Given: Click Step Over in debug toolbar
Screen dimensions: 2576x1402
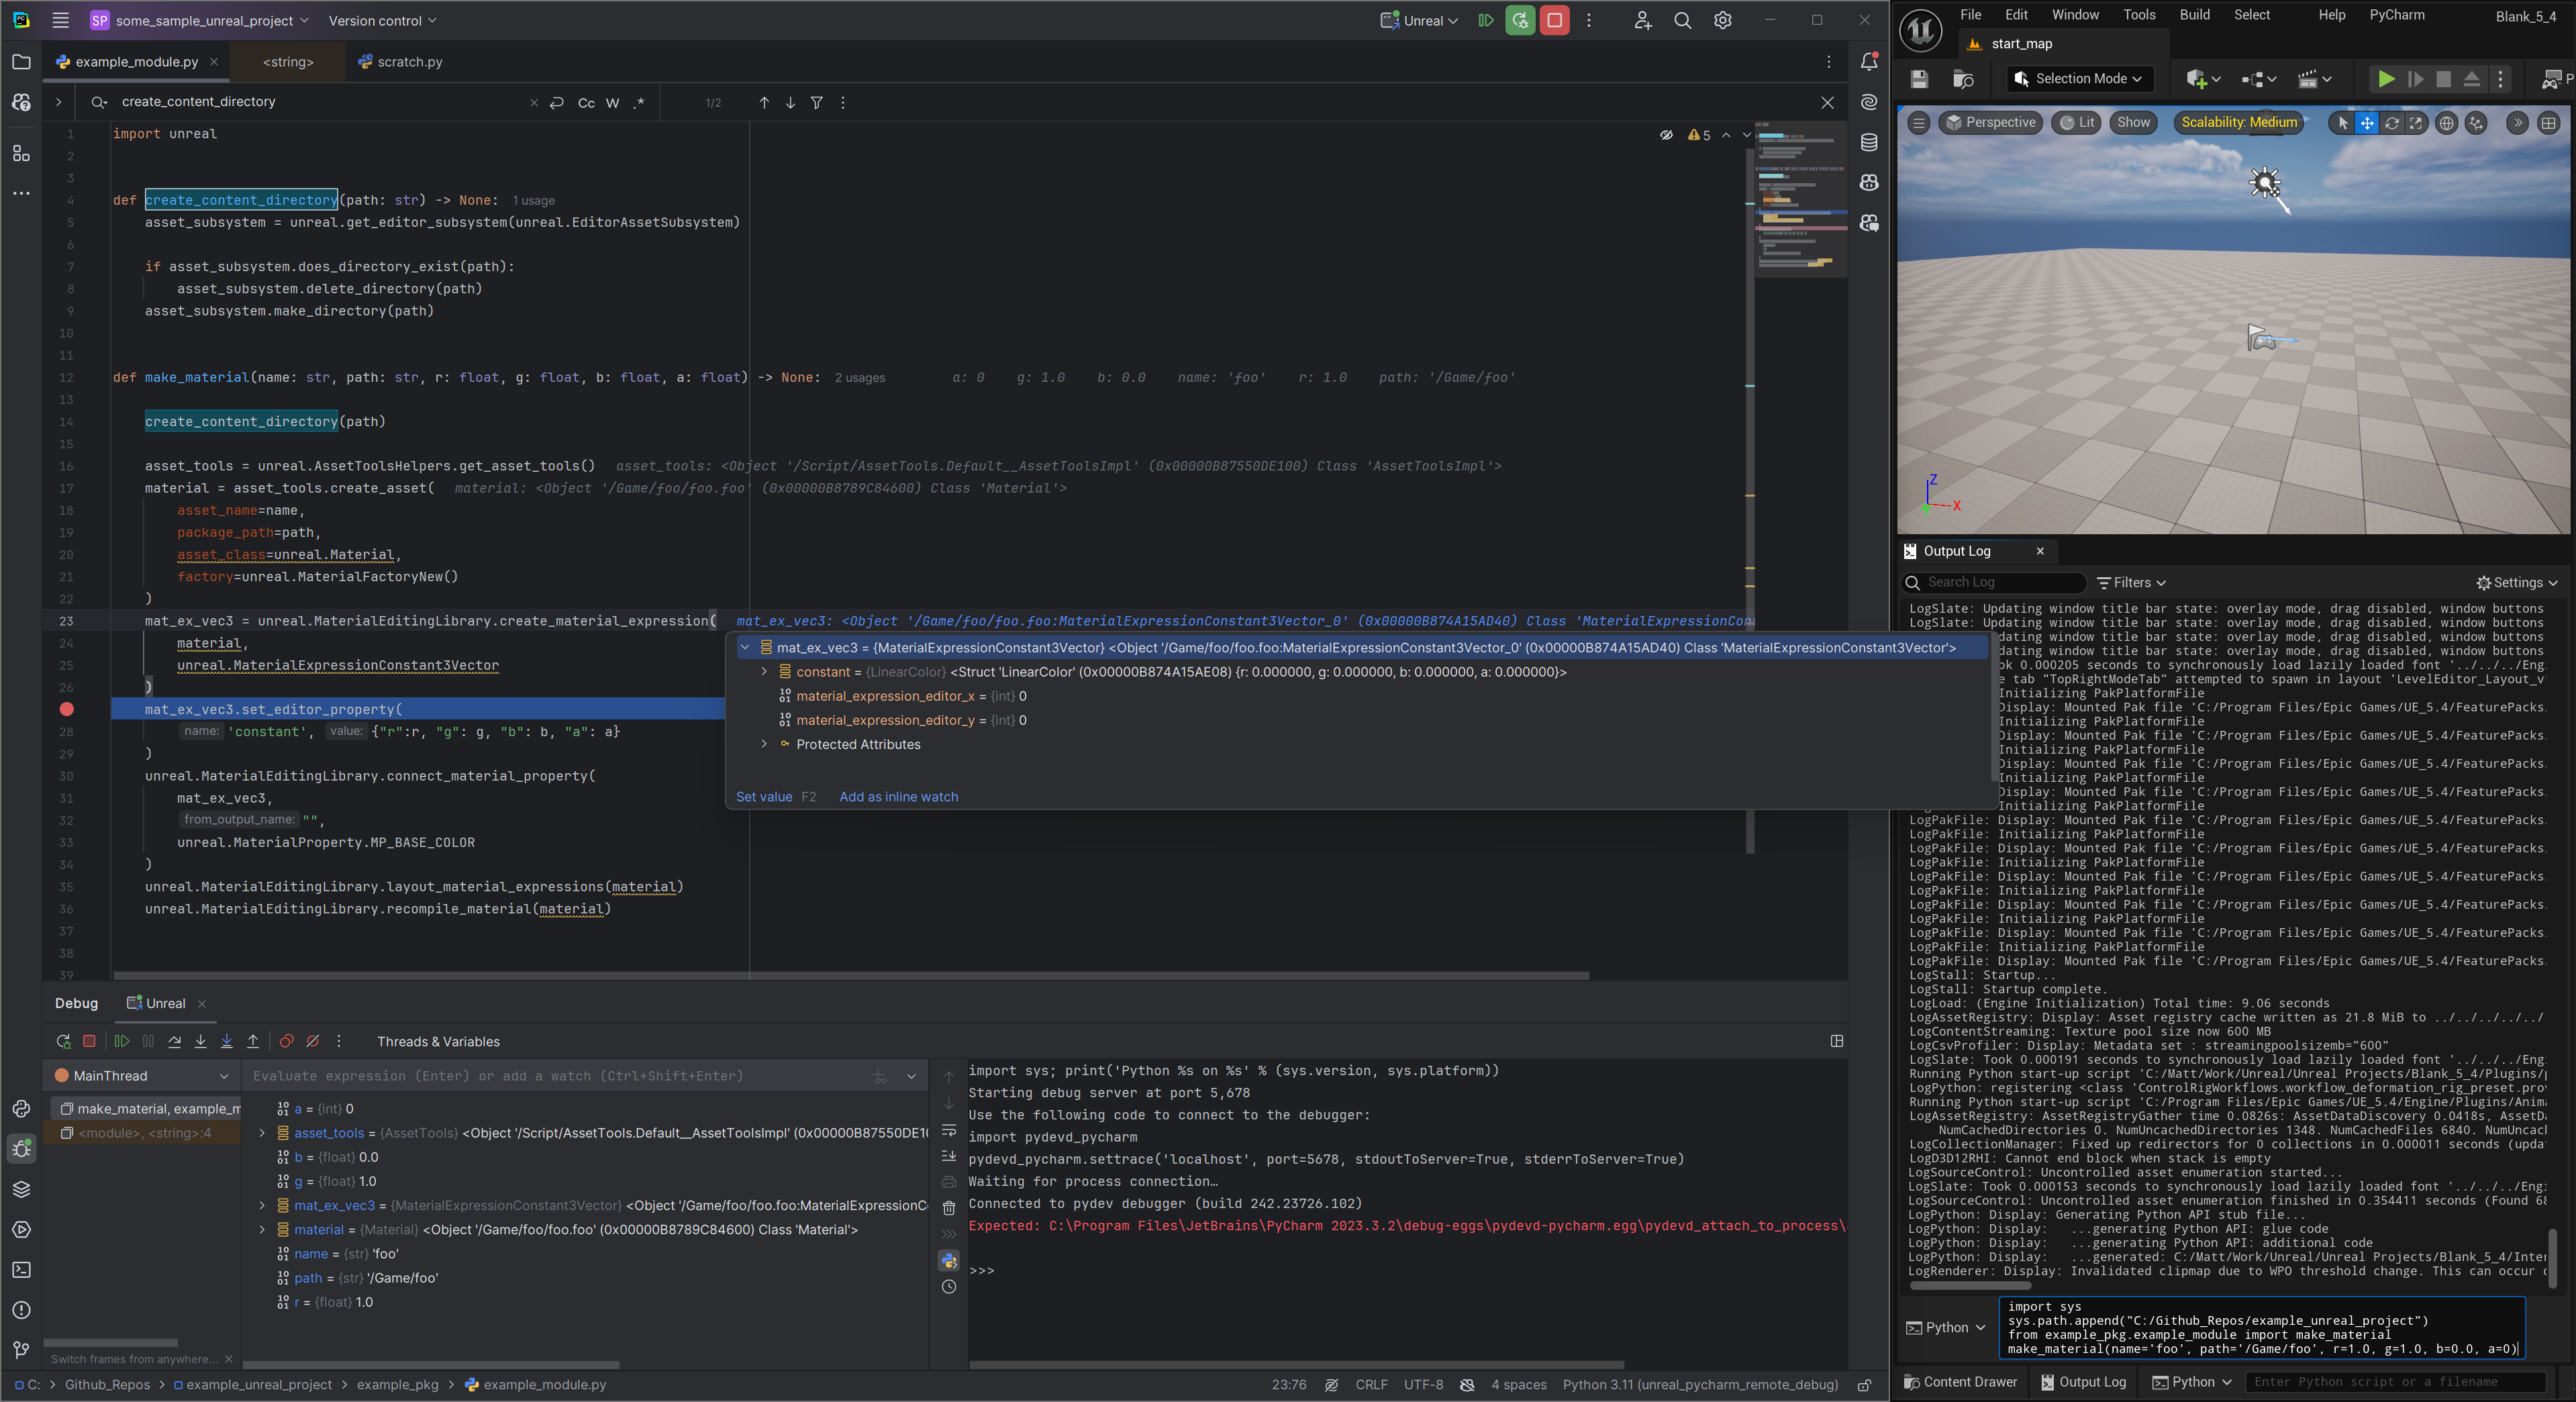Looking at the screenshot, I should click(x=175, y=1041).
